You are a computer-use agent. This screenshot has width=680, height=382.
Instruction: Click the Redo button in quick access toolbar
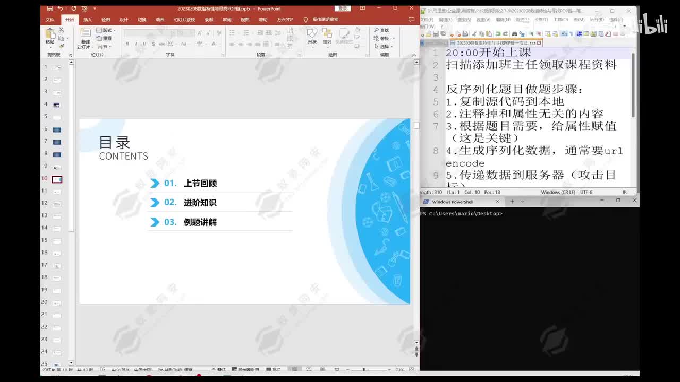pos(73,8)
